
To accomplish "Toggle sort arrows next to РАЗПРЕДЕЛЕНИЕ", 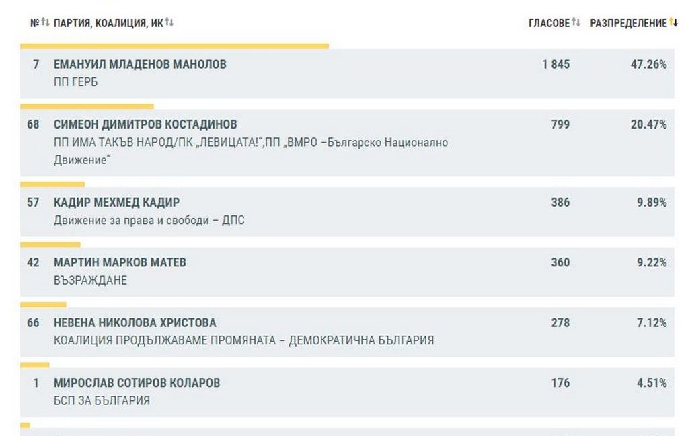I will click(673, 23).
